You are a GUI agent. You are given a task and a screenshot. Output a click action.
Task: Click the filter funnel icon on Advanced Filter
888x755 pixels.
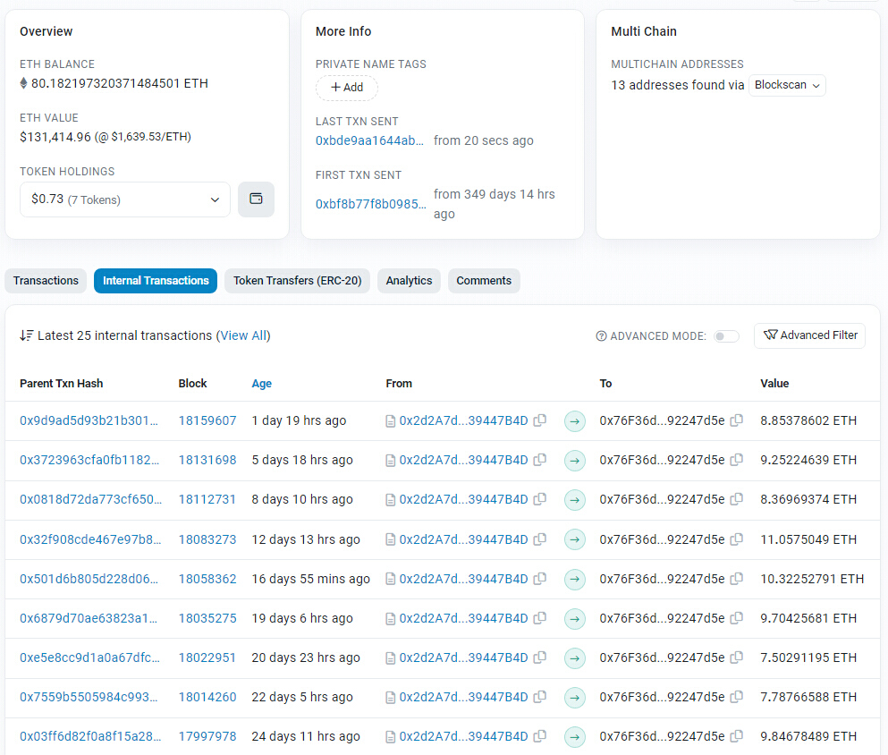coord(770,335)
